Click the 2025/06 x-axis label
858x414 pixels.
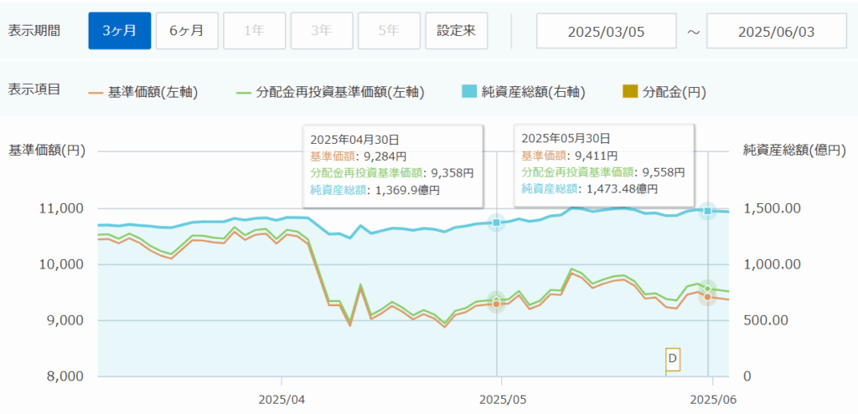[712, 399]
